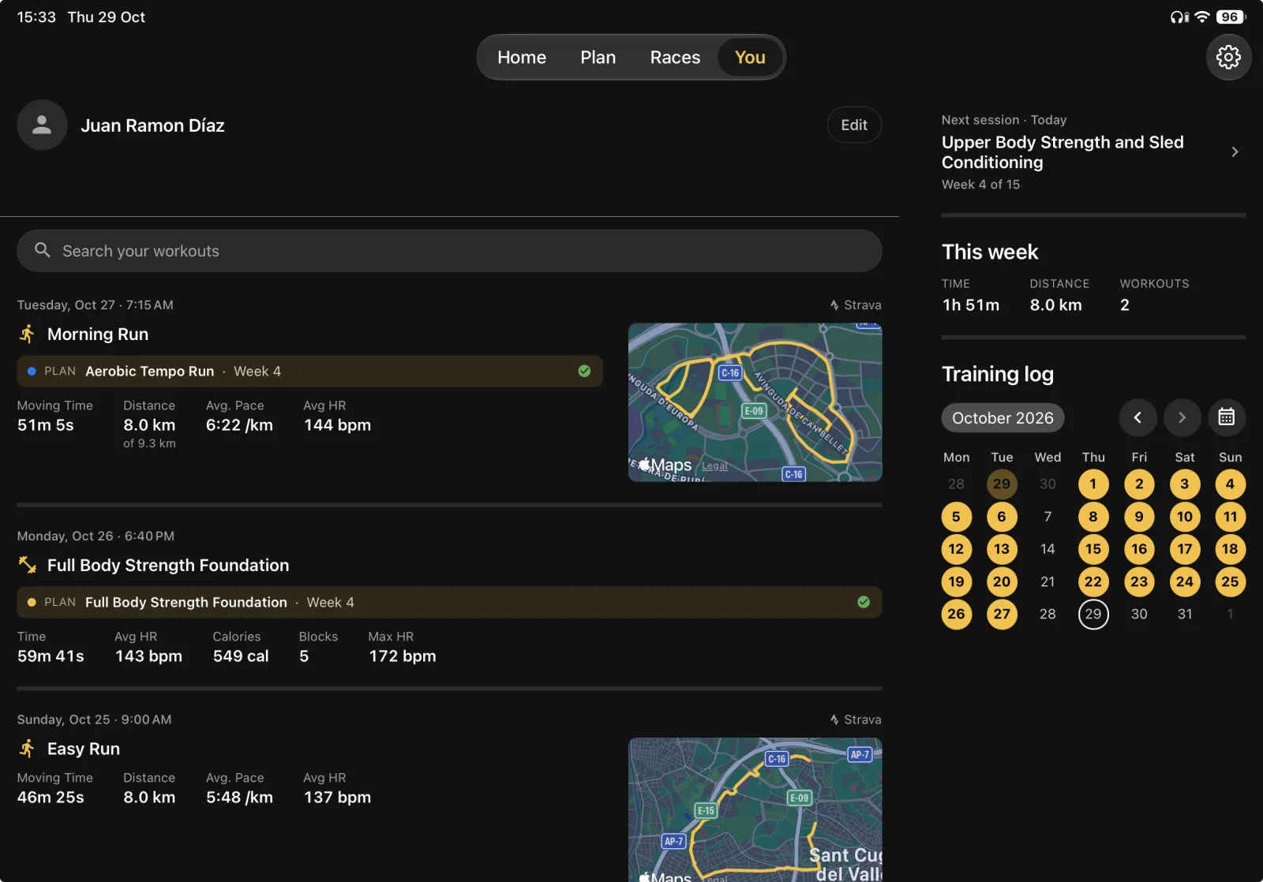Viewport: 1263px width, 882px height.
Task: Select September 29 highlighted day
Action: pos(1002,484)
